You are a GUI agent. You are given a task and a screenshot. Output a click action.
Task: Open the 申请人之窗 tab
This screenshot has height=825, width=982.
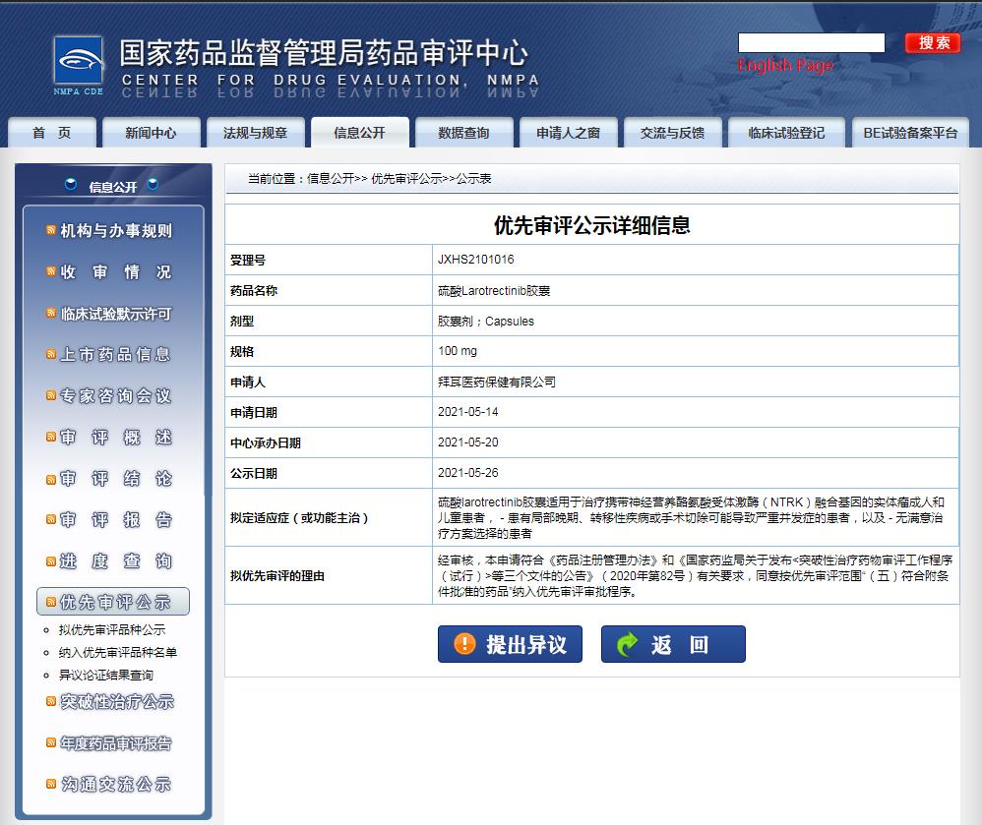pos(569,132)
